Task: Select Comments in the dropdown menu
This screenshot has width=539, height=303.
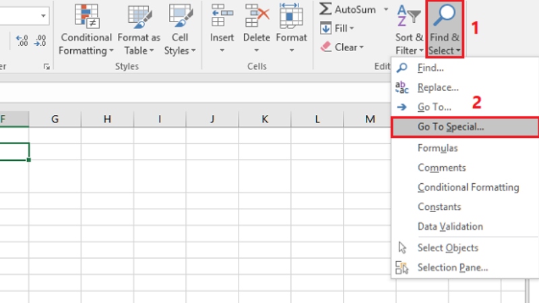Action: (465, 168)
